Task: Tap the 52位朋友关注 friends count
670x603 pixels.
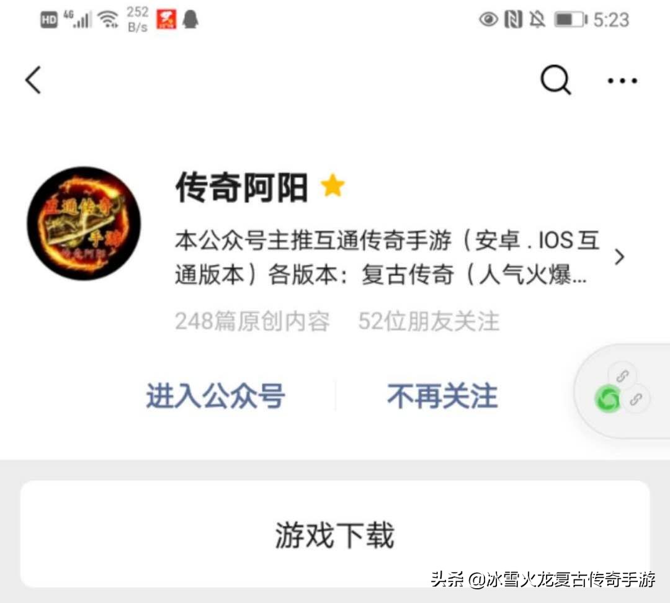Action: click(x=429, y=321)
